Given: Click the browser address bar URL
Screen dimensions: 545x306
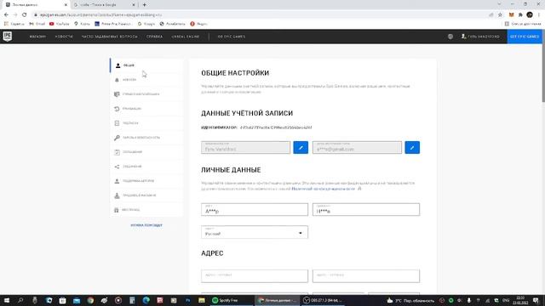Looking at the screenshot, I should pyautogui.click(x=100, y=15).
